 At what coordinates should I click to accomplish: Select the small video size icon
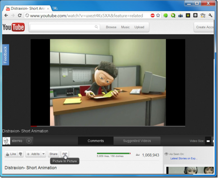[208, 141]
